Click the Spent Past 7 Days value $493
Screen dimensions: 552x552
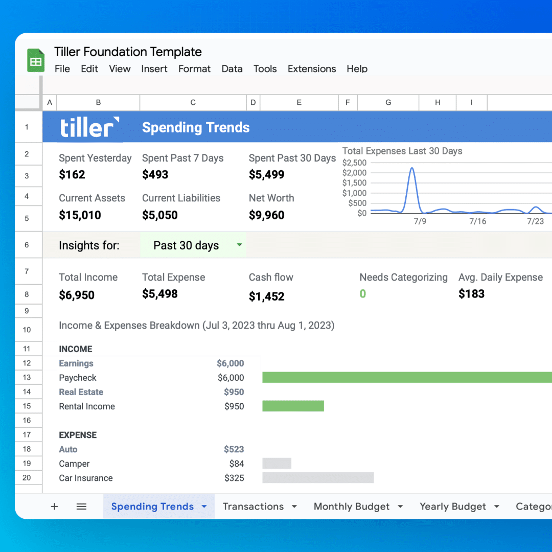(x=155, y=175)
